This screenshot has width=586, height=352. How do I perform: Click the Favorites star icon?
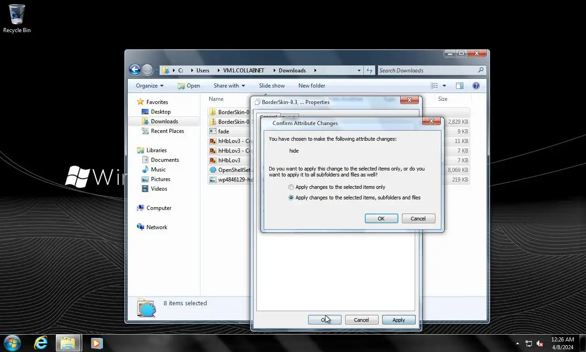click(141, 102)
